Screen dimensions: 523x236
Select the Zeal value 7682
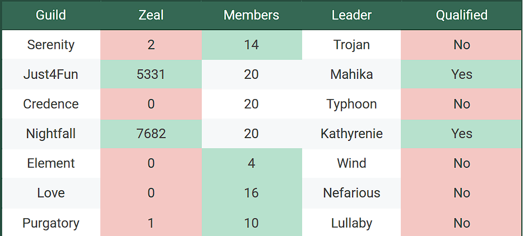pyautogui.click(x=151, y=134)
